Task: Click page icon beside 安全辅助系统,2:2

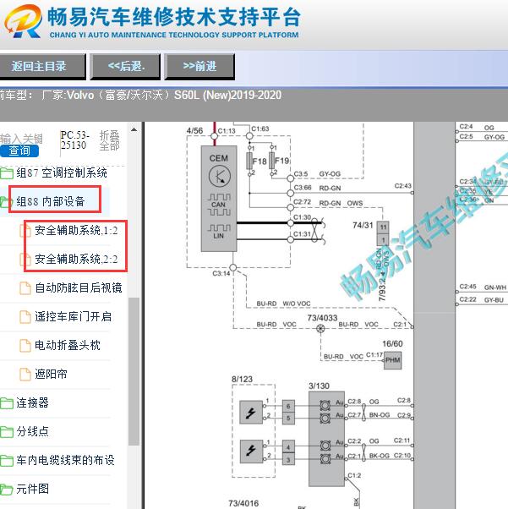Action: [25, 260]
